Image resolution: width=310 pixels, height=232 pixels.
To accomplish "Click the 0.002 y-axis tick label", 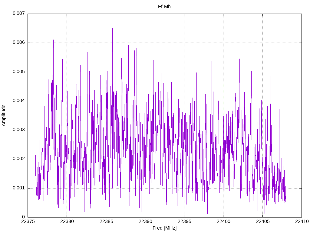I will coord(19,159).
